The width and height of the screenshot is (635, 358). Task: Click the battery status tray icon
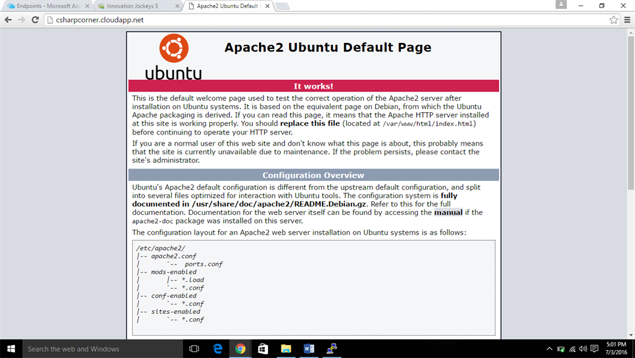pos(561,349)
